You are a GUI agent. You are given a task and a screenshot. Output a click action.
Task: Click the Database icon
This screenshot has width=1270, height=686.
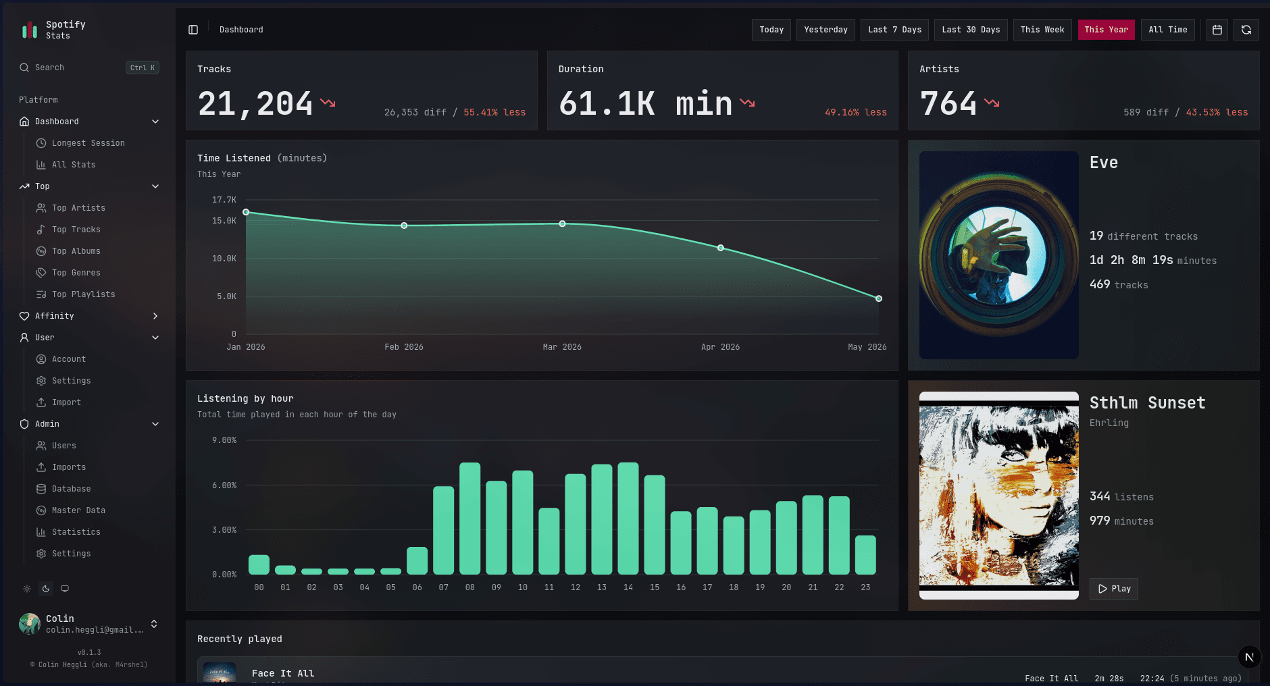tap(41, 489)
